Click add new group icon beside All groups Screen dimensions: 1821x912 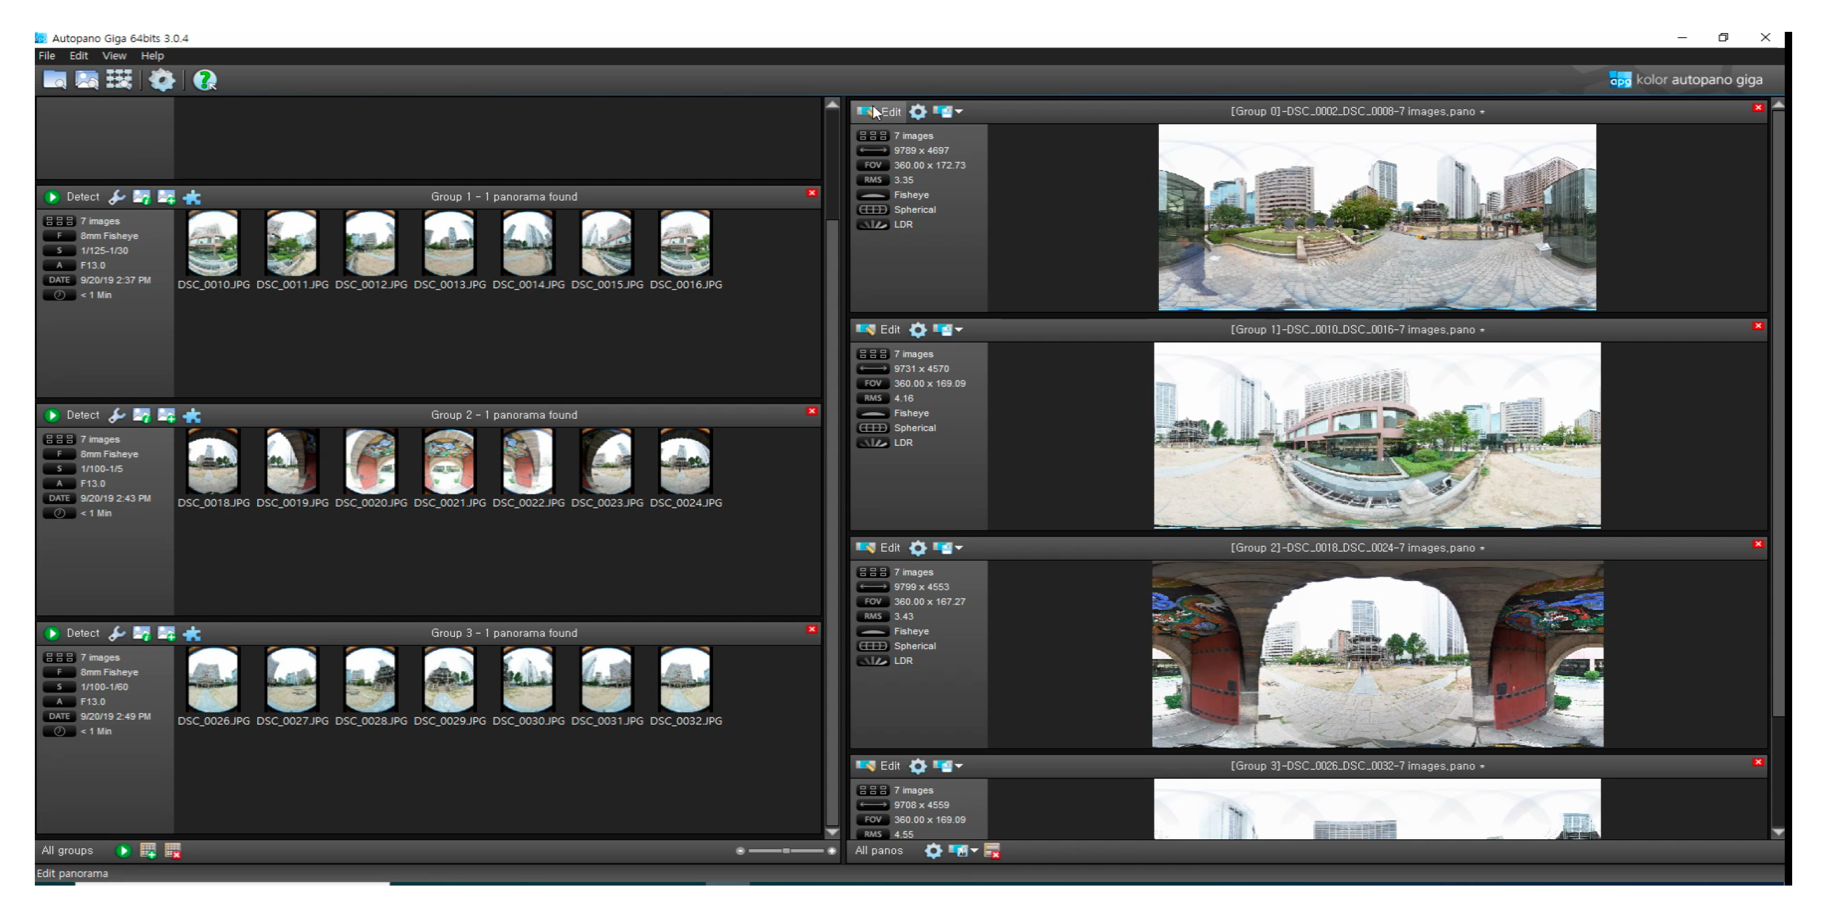pyautogui.click(x=148, y=851)
